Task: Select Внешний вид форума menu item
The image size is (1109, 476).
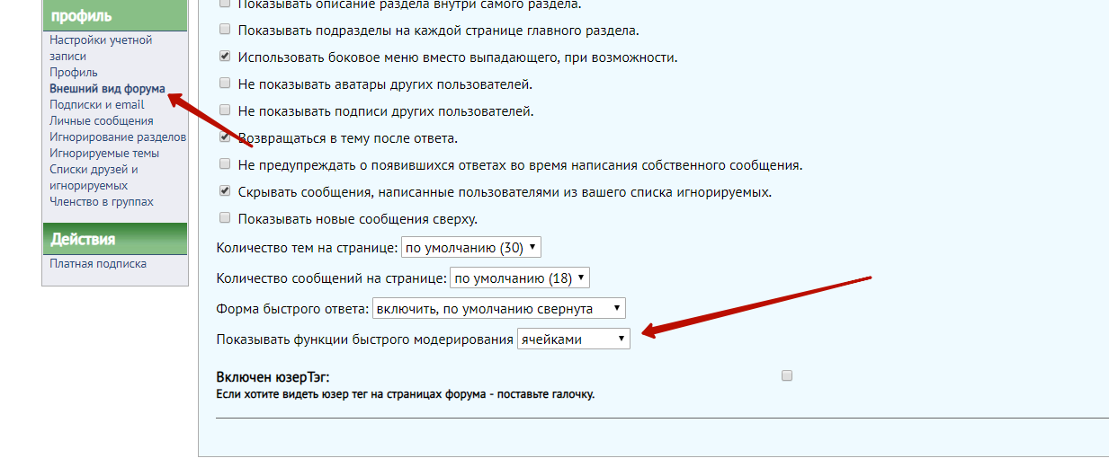Action: (x=107, y=89)
